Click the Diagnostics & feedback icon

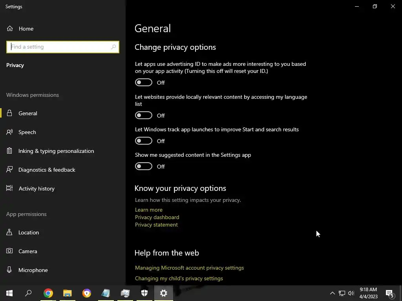(x=9, y=170)
